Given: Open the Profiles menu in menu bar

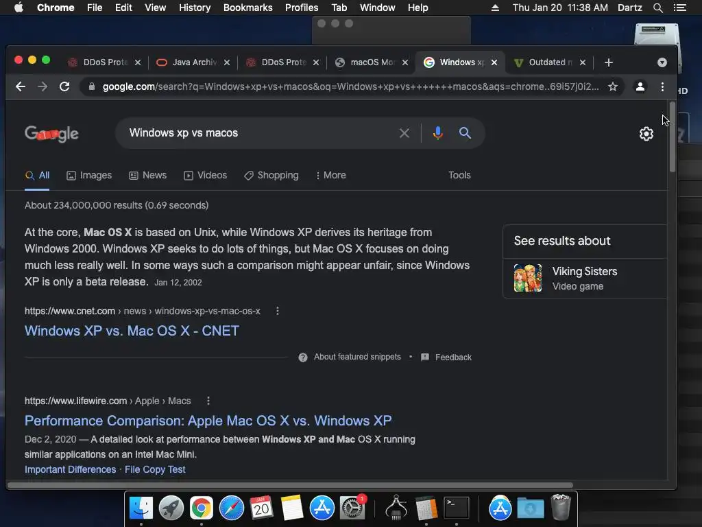Looking at the screenshot, I should pos(302,8).
